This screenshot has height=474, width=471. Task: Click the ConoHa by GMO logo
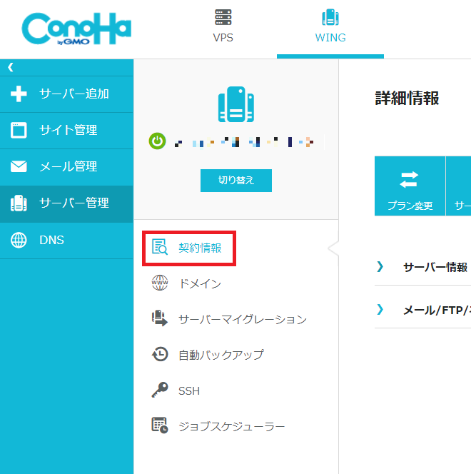point(76,29)
